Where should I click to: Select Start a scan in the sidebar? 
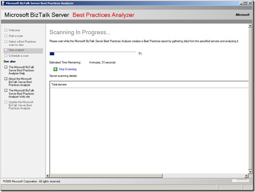[x=16, y=36]
